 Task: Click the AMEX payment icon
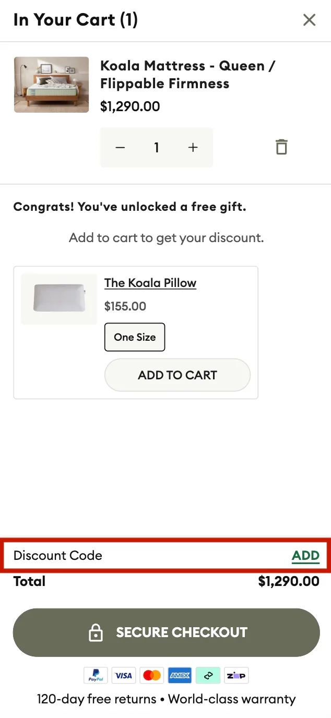pyautogui.click(x=180, y=675)
